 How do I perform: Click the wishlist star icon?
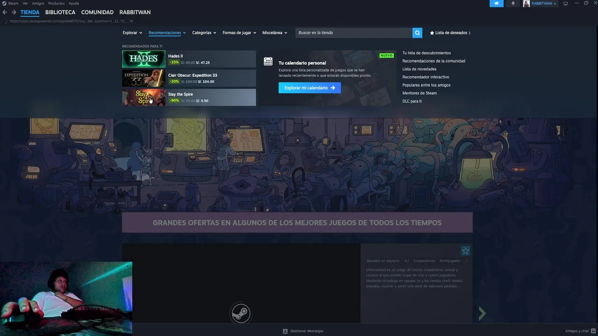[x=432, y=33]
